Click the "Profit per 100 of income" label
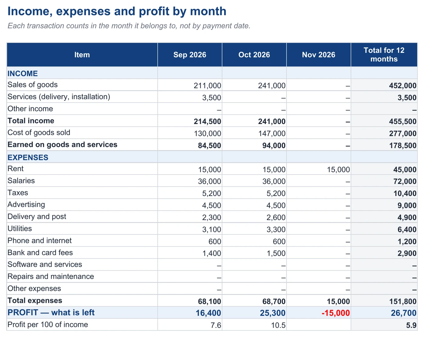 tap(48, 325)
